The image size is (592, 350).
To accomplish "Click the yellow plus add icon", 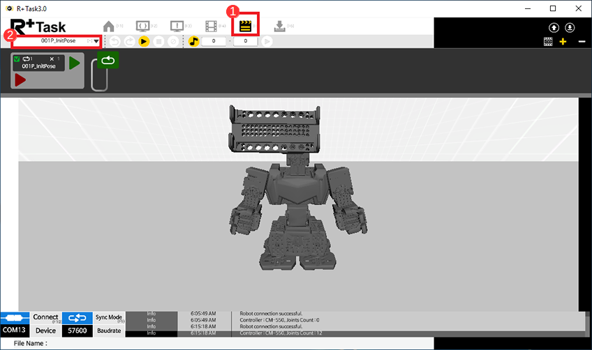I will click(563, 42).
